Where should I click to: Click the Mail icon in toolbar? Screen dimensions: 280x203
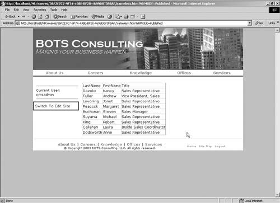tap(118, 17)
